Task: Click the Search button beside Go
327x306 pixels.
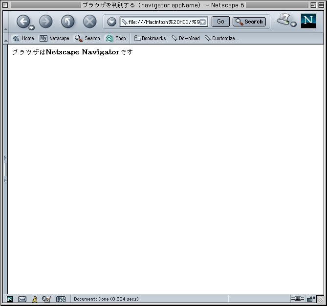Action: tap(249, 22)
